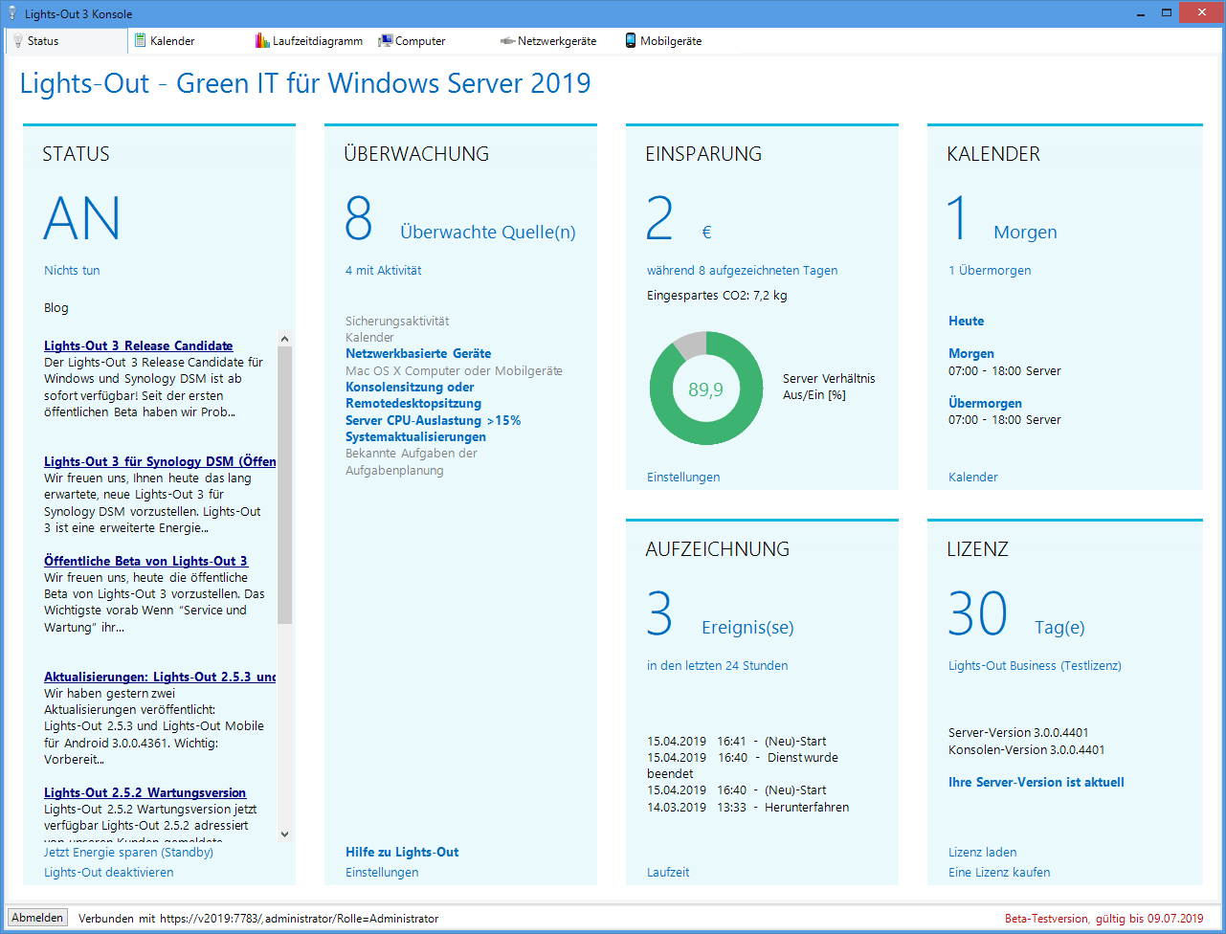The height and width of the screenshot is (934, 1226).
Task: Click the Beta-Testversion expiry notice
Action: pos(1103,919)
